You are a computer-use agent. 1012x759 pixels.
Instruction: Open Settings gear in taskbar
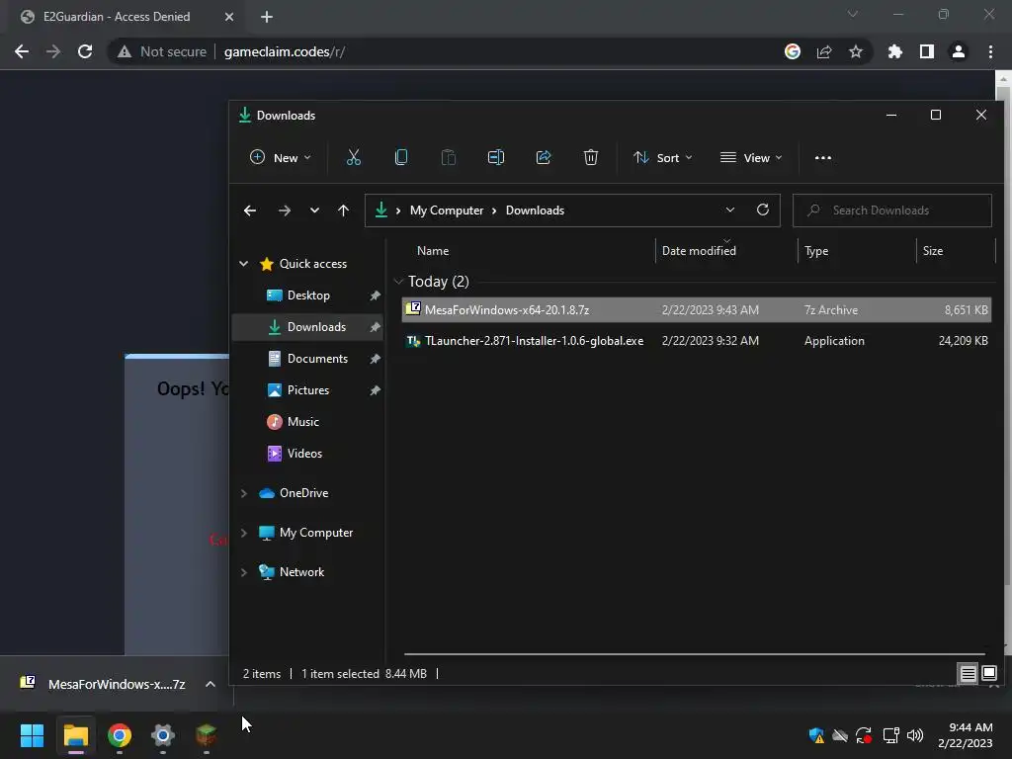point(163,735)
